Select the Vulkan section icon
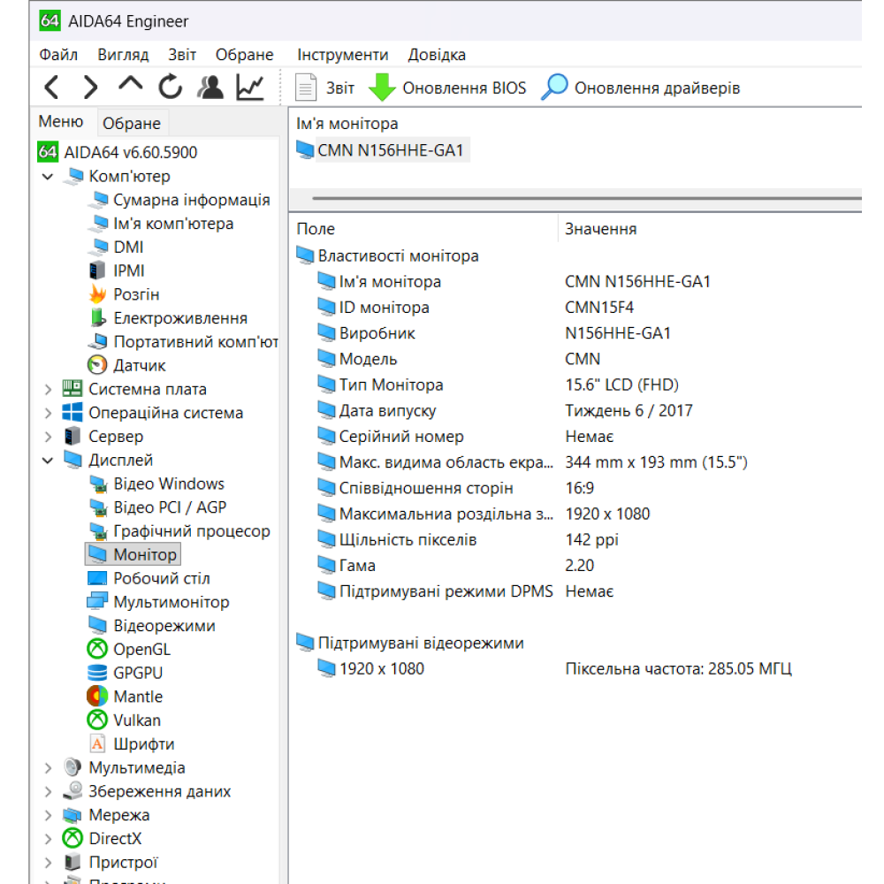Viewport: 884px width, 884px height. pyautogui.click(x=96, y=720)
